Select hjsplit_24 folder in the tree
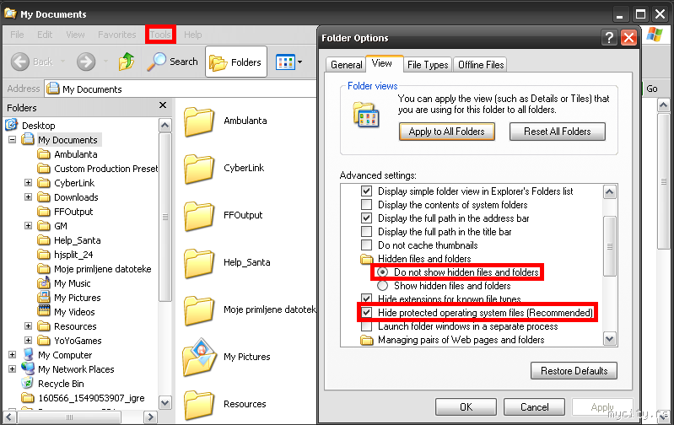 pos(65,255)
